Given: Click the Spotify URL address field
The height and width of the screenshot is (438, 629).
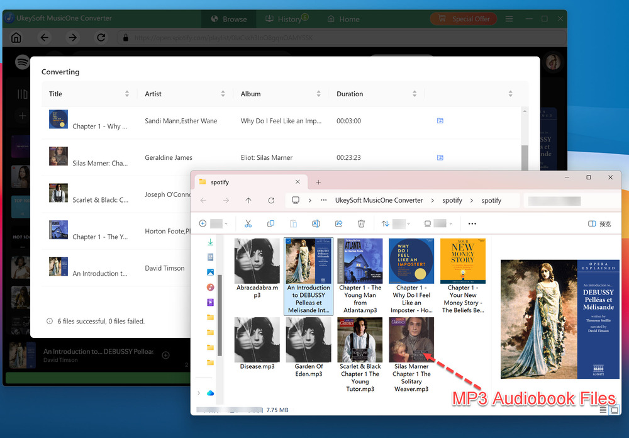Looking at the screenshot, I should [x=341, y=38].
